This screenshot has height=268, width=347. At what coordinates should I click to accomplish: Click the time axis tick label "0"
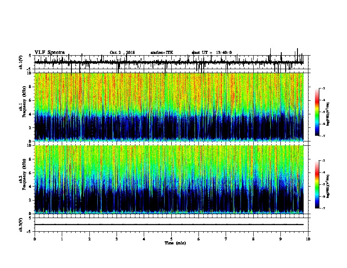(35, 239)
